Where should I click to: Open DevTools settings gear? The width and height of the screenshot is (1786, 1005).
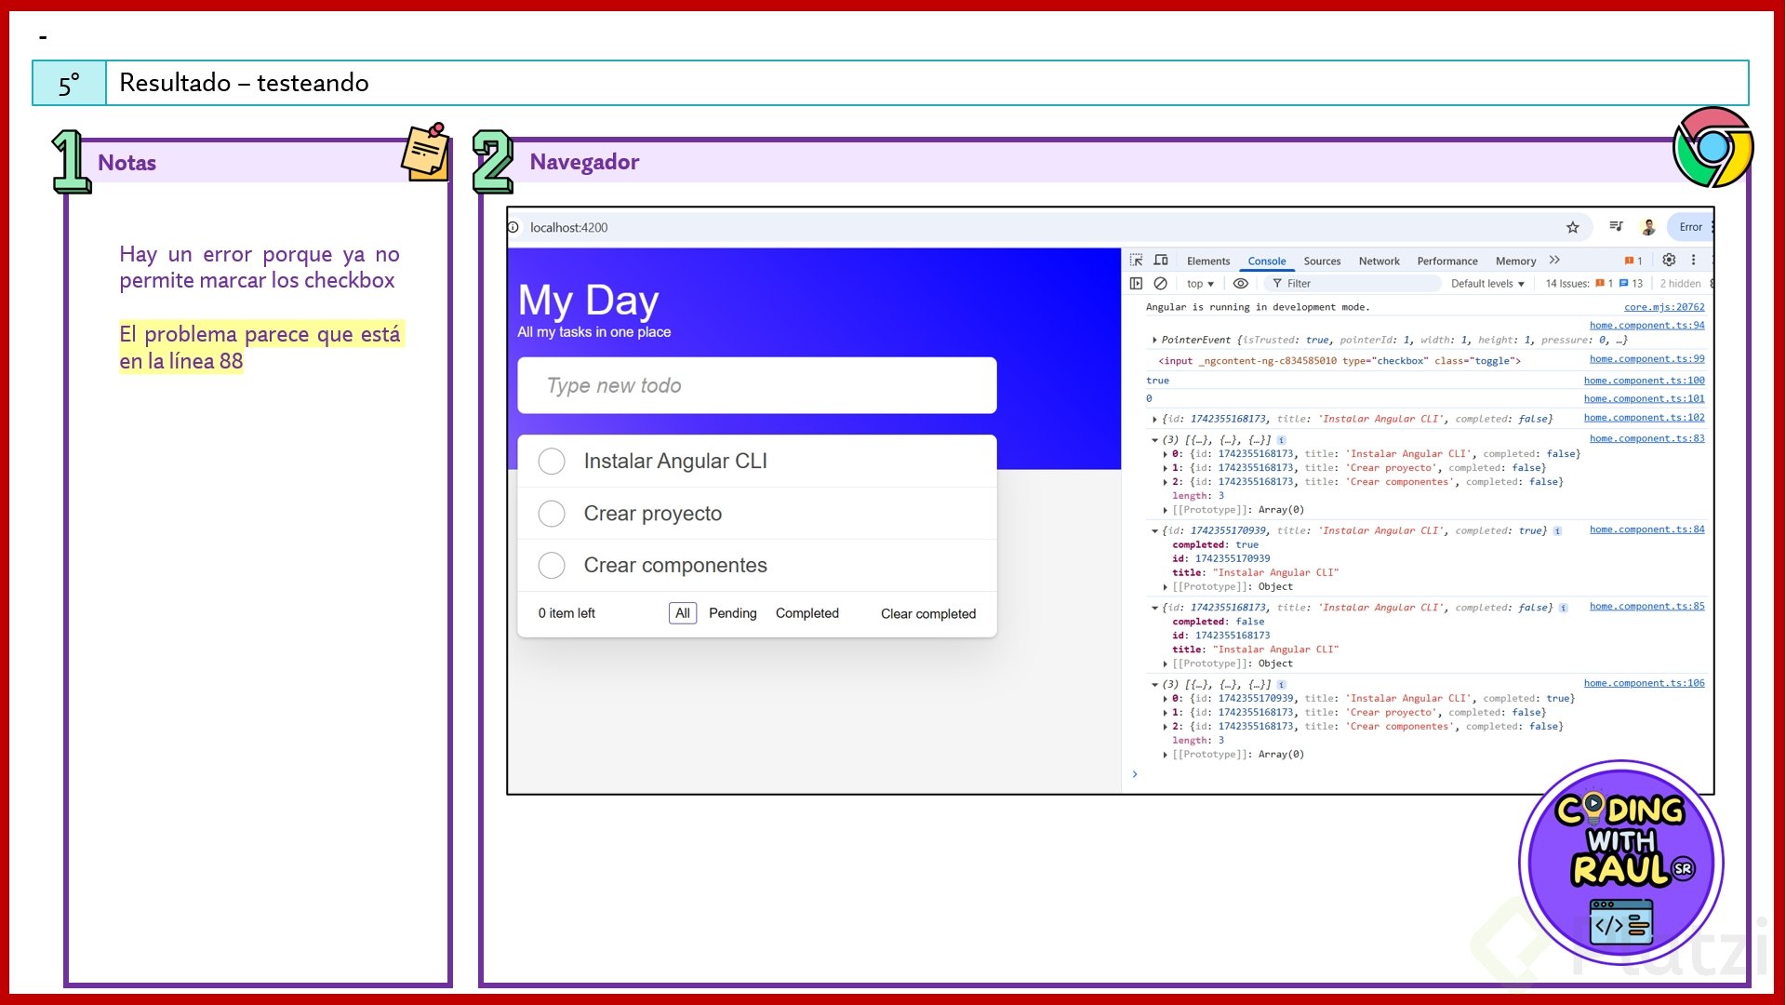(x=1669, y=261)
